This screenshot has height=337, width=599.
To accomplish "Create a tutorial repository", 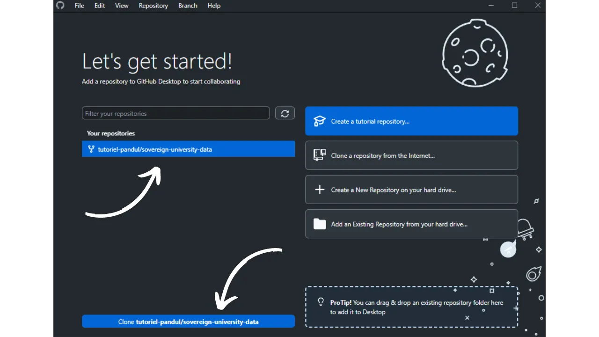I will pos(412,121).
